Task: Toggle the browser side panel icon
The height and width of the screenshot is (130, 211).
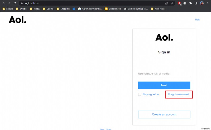Action: [196, 3]
